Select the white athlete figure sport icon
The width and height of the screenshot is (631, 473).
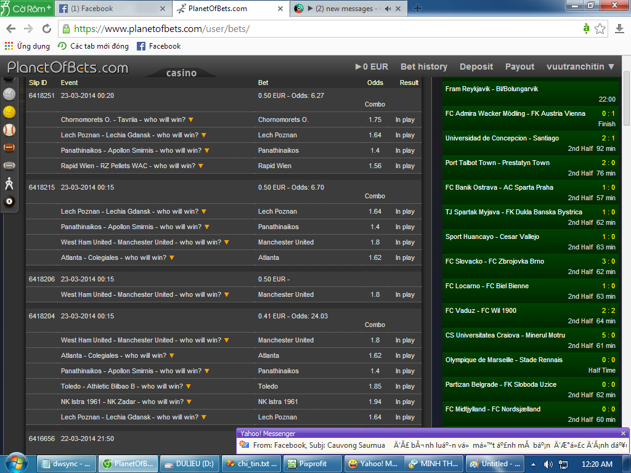pyautogui.click(x=9, y=184)
